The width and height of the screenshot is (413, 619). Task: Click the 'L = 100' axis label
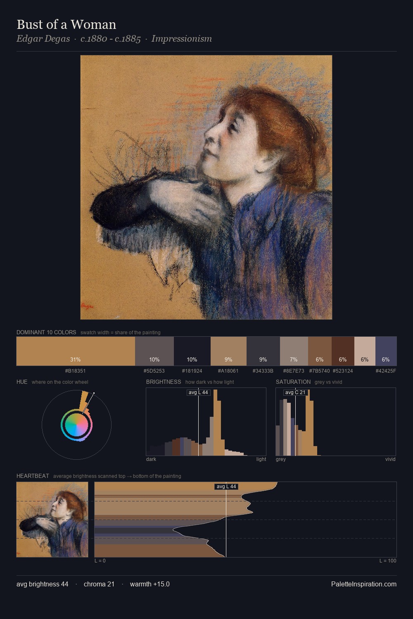388,561
